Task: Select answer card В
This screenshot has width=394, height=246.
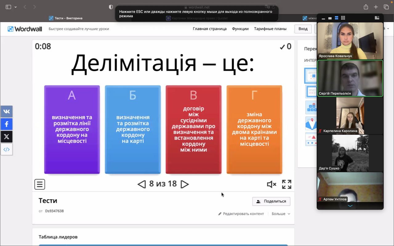Action: [194, 129]
